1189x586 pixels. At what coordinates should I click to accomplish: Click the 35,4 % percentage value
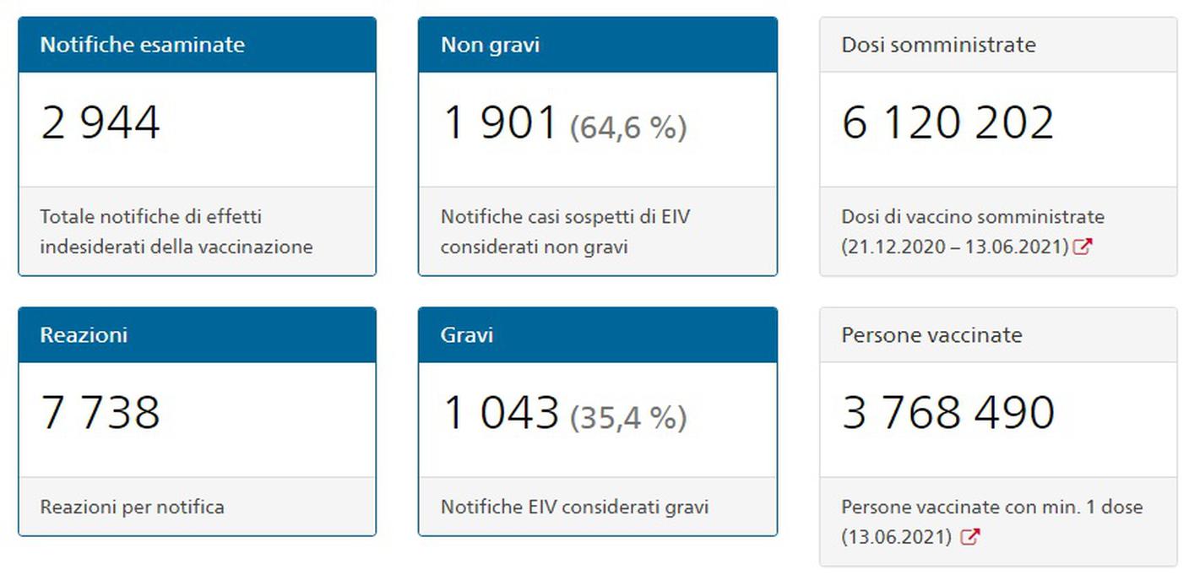tap(628, 418)
